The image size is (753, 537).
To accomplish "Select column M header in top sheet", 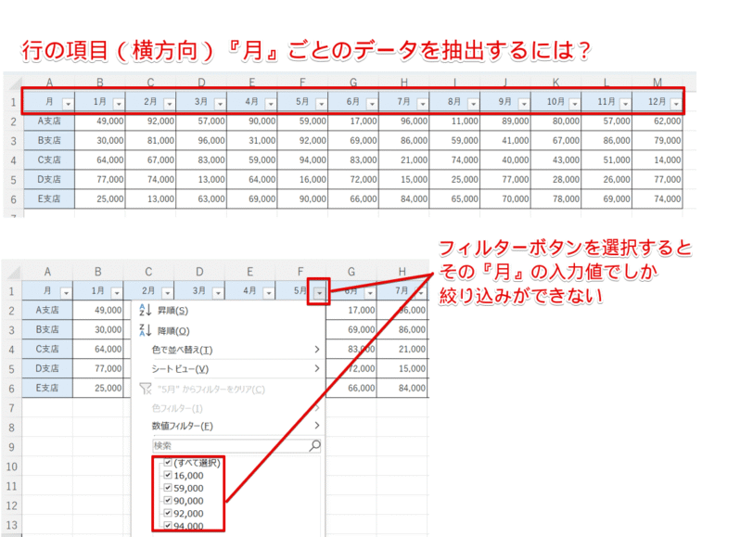I will pyautogui.click(x=657, y=83).
